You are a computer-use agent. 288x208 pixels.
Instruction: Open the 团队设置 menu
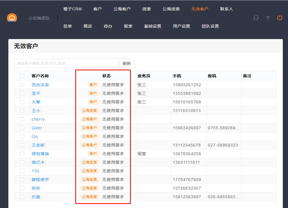click(210, 26)
